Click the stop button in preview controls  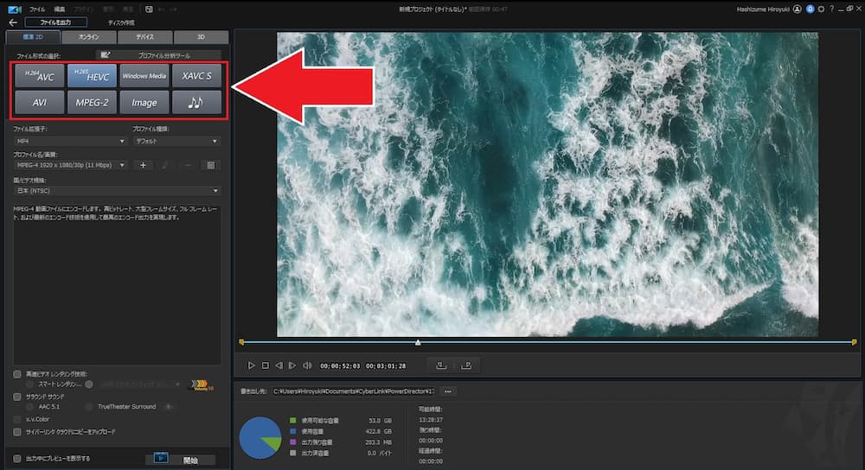266,365
